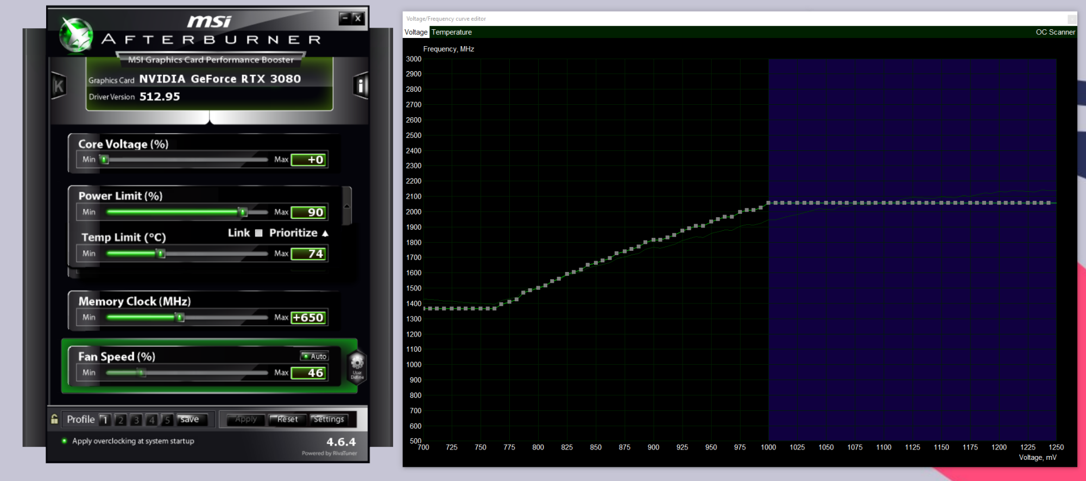
Task: Select profile slot 5
Action: tap(167, 420)
